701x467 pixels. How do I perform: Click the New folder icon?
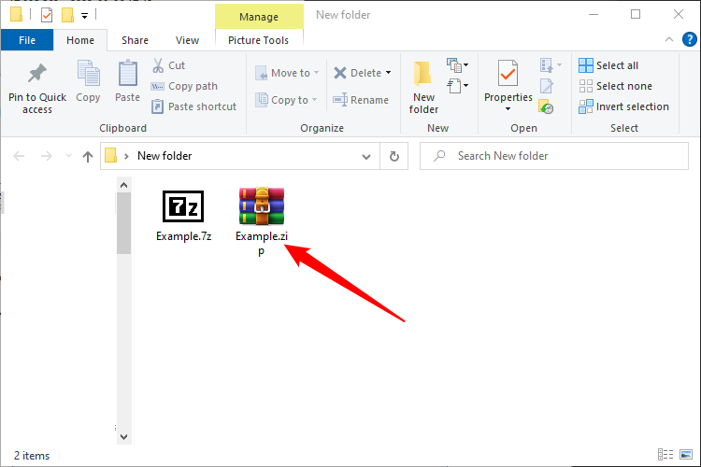point(423,75)
